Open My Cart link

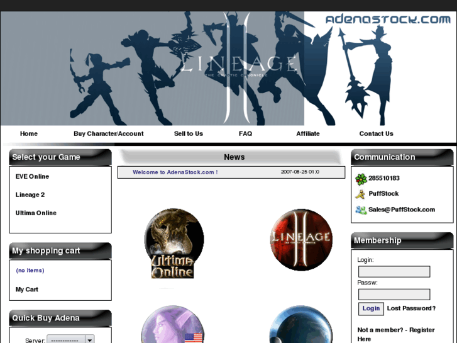point(27,290)
